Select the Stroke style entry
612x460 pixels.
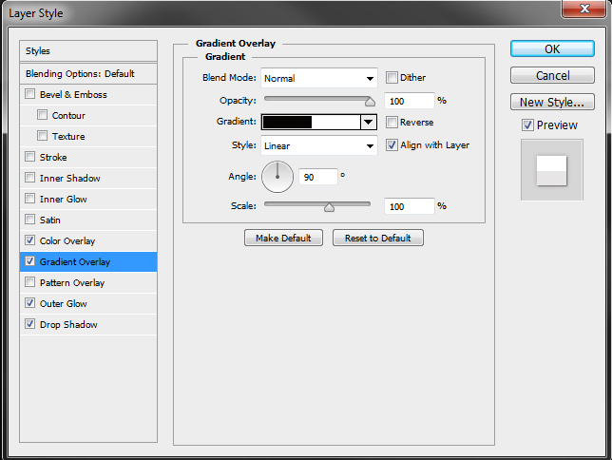[x=53, y=158]
